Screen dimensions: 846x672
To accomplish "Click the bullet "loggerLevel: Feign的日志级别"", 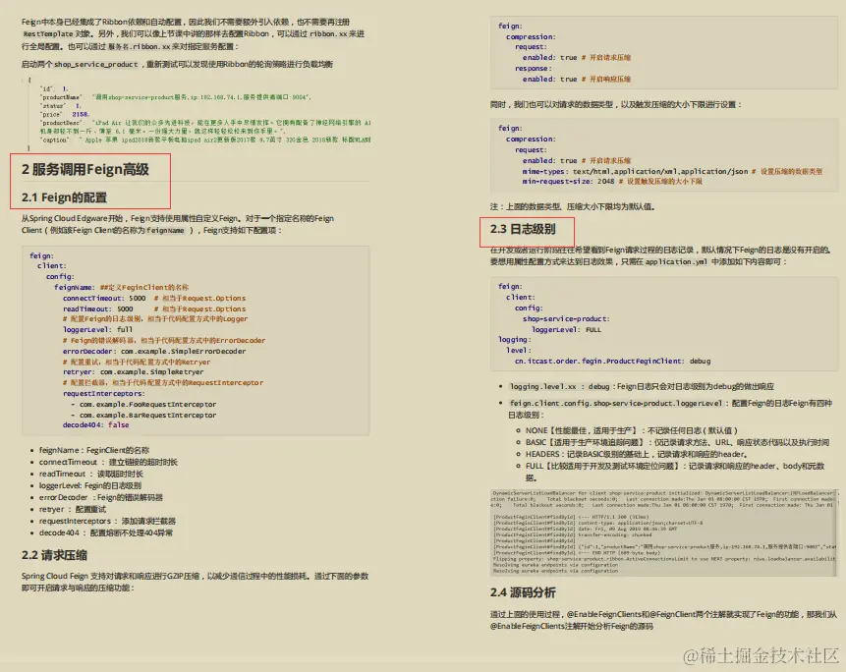I will 90,485.
